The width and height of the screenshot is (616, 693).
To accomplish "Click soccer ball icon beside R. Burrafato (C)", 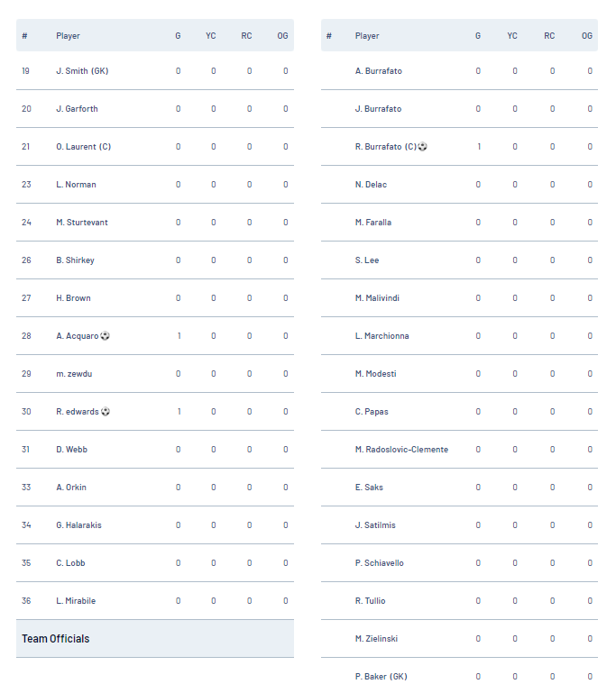I will pos(422,147).
